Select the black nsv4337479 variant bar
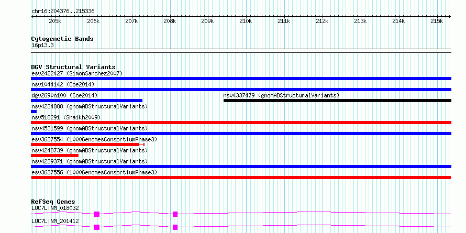 click(x=337, y=101)
